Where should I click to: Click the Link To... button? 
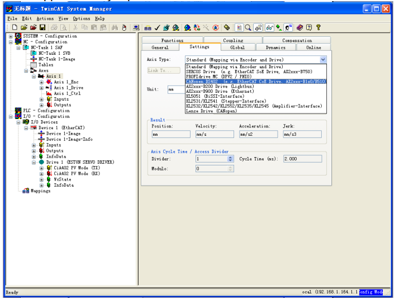coord(164,70)
